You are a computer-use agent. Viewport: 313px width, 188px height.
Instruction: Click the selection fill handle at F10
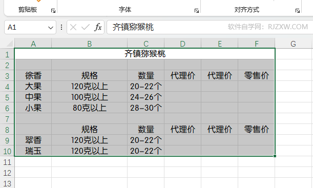pos(275,156)
